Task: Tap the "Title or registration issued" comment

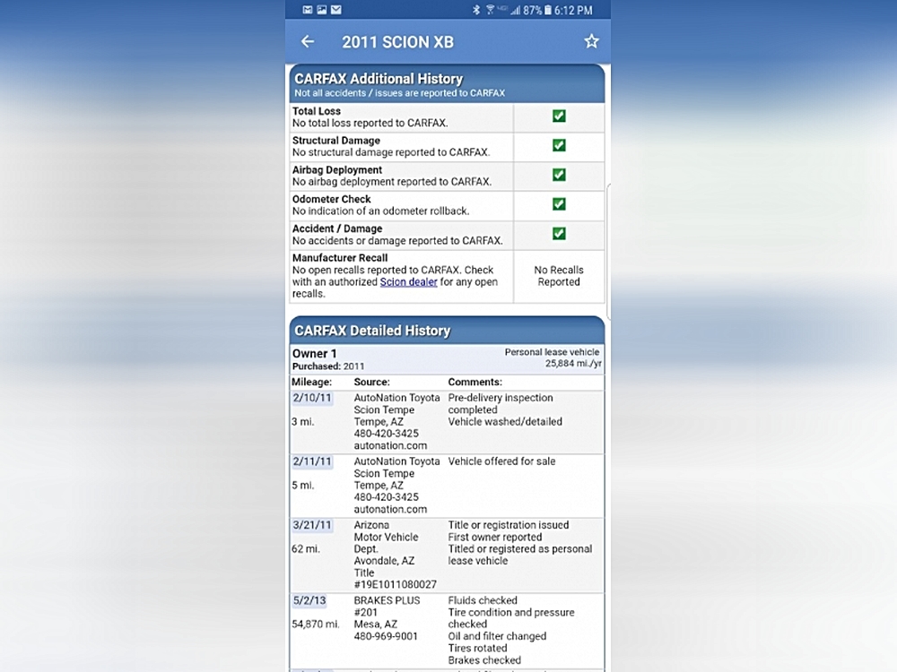Action: pos(509,524)
